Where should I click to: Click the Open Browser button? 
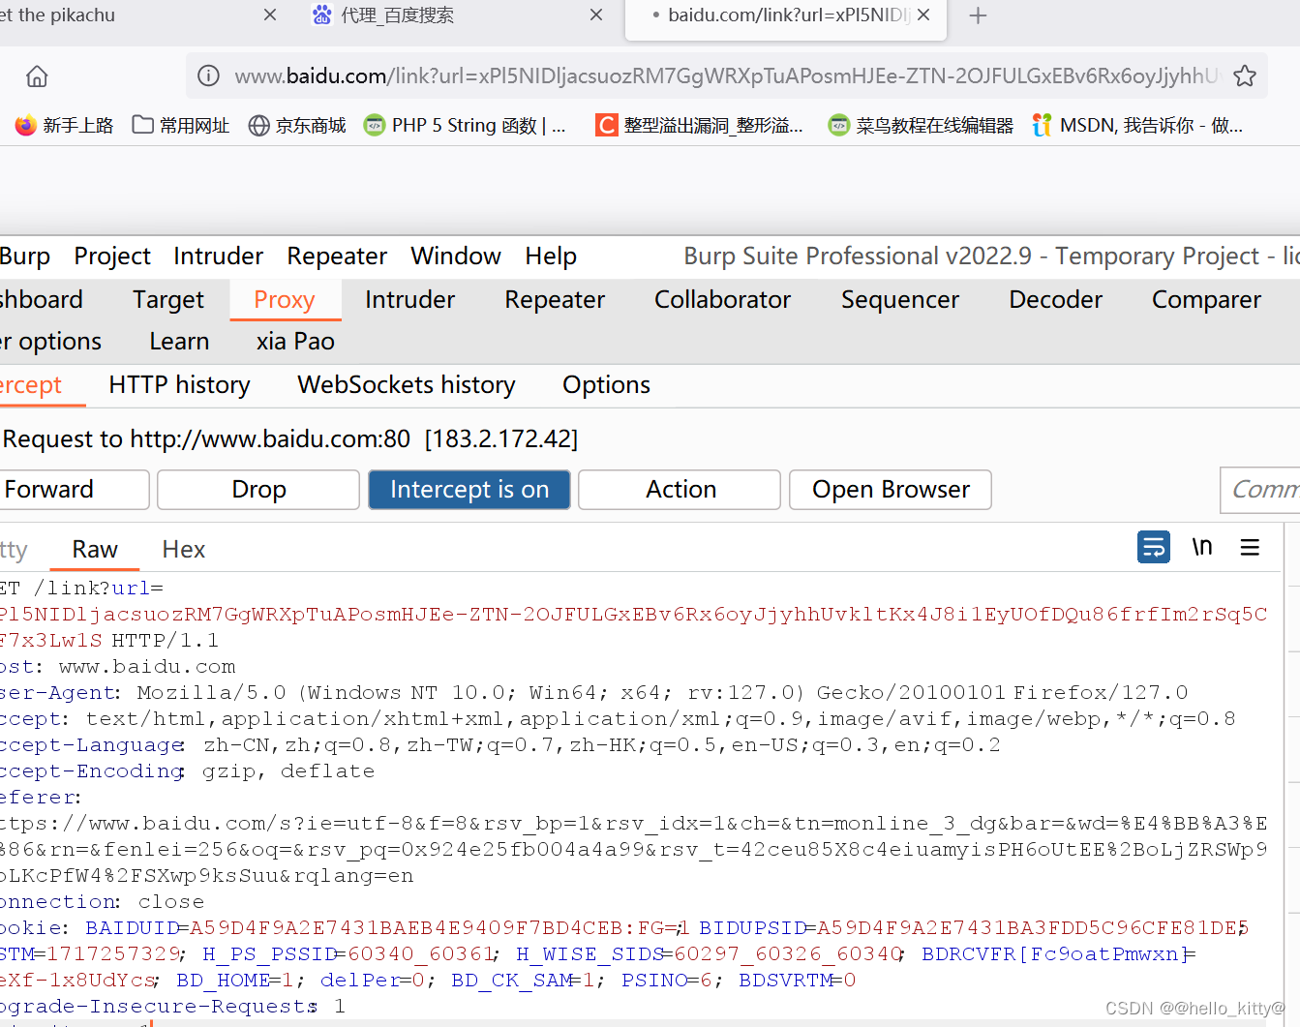(891, 490)
